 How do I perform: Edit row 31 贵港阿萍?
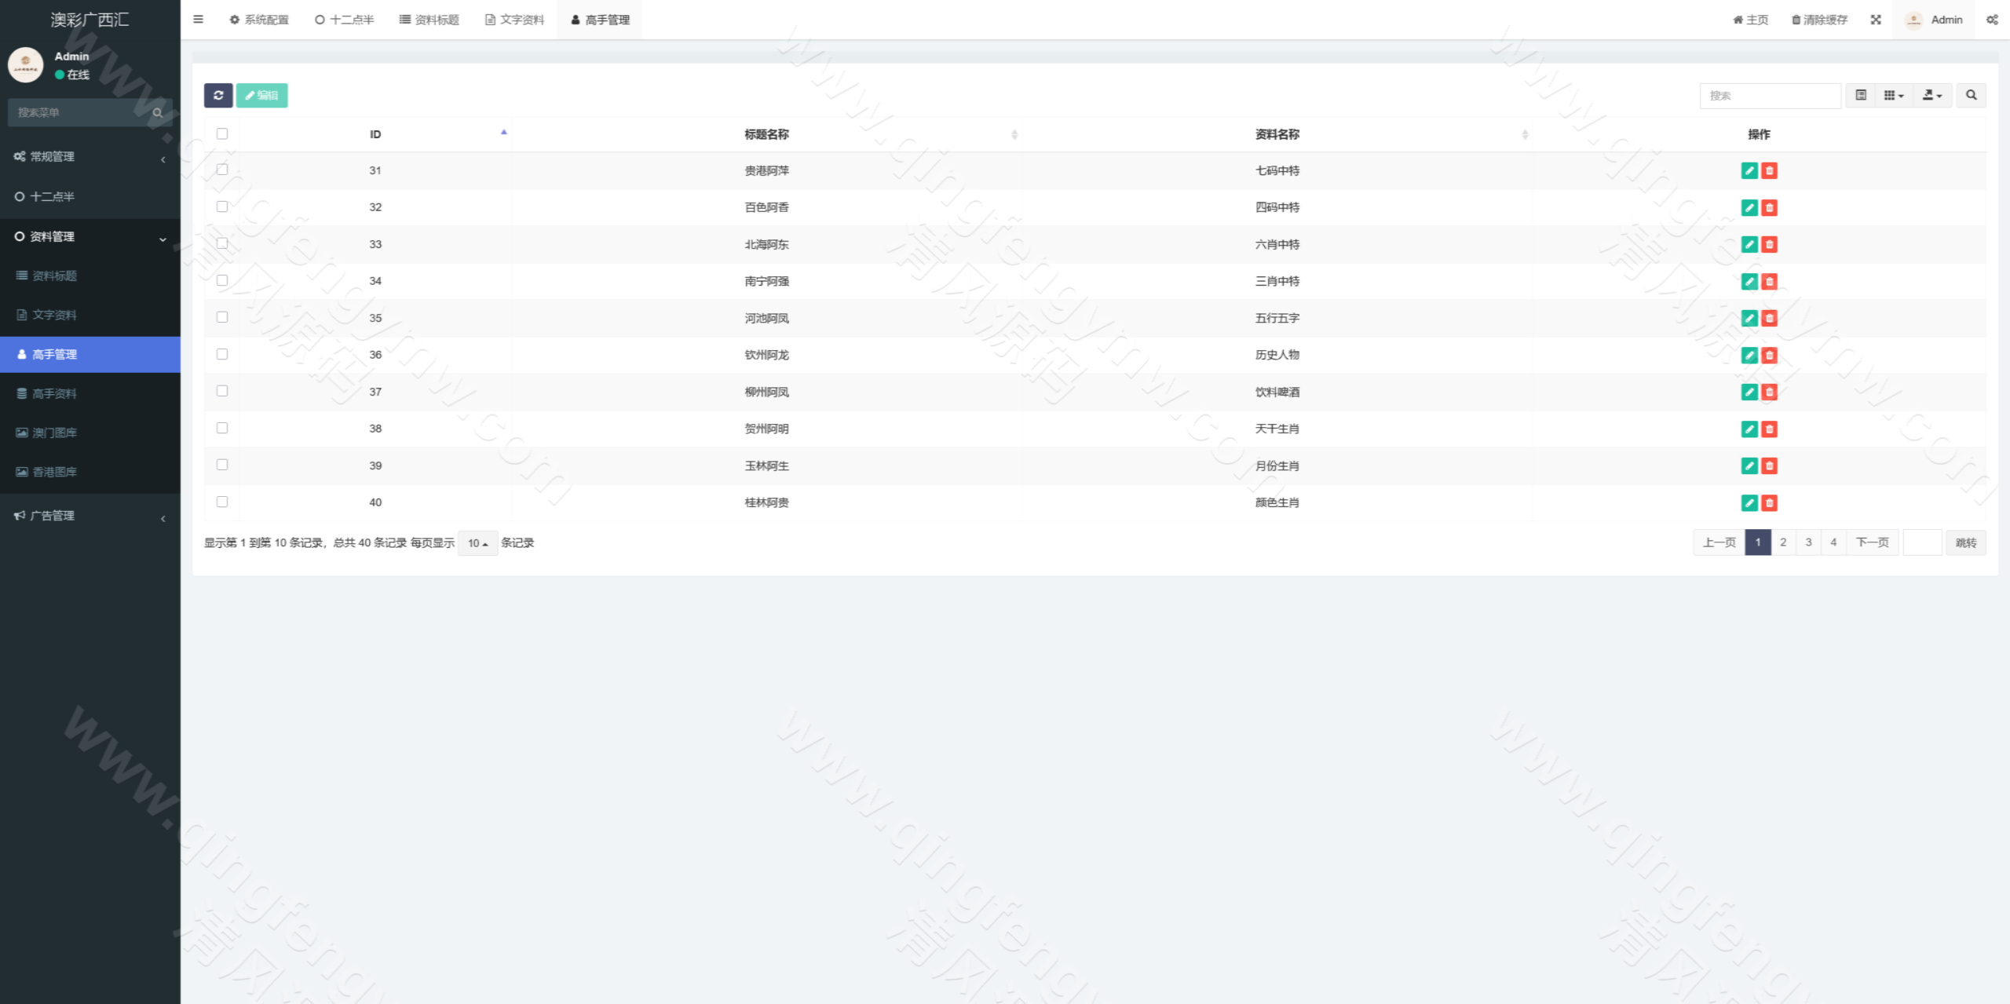[1749, 170]
